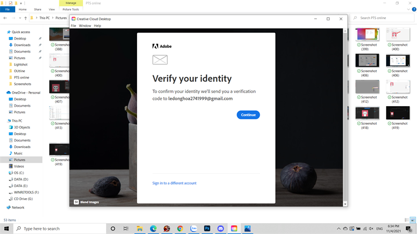Switch Explorer to details view

(x=407, y=220)
